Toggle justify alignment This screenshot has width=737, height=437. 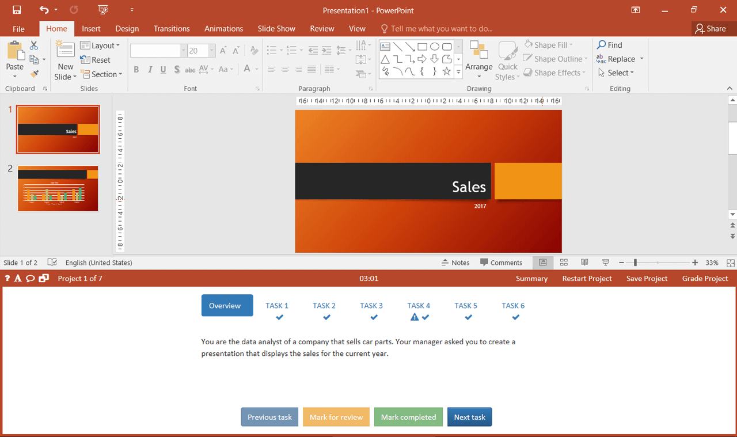coord(311,69)
